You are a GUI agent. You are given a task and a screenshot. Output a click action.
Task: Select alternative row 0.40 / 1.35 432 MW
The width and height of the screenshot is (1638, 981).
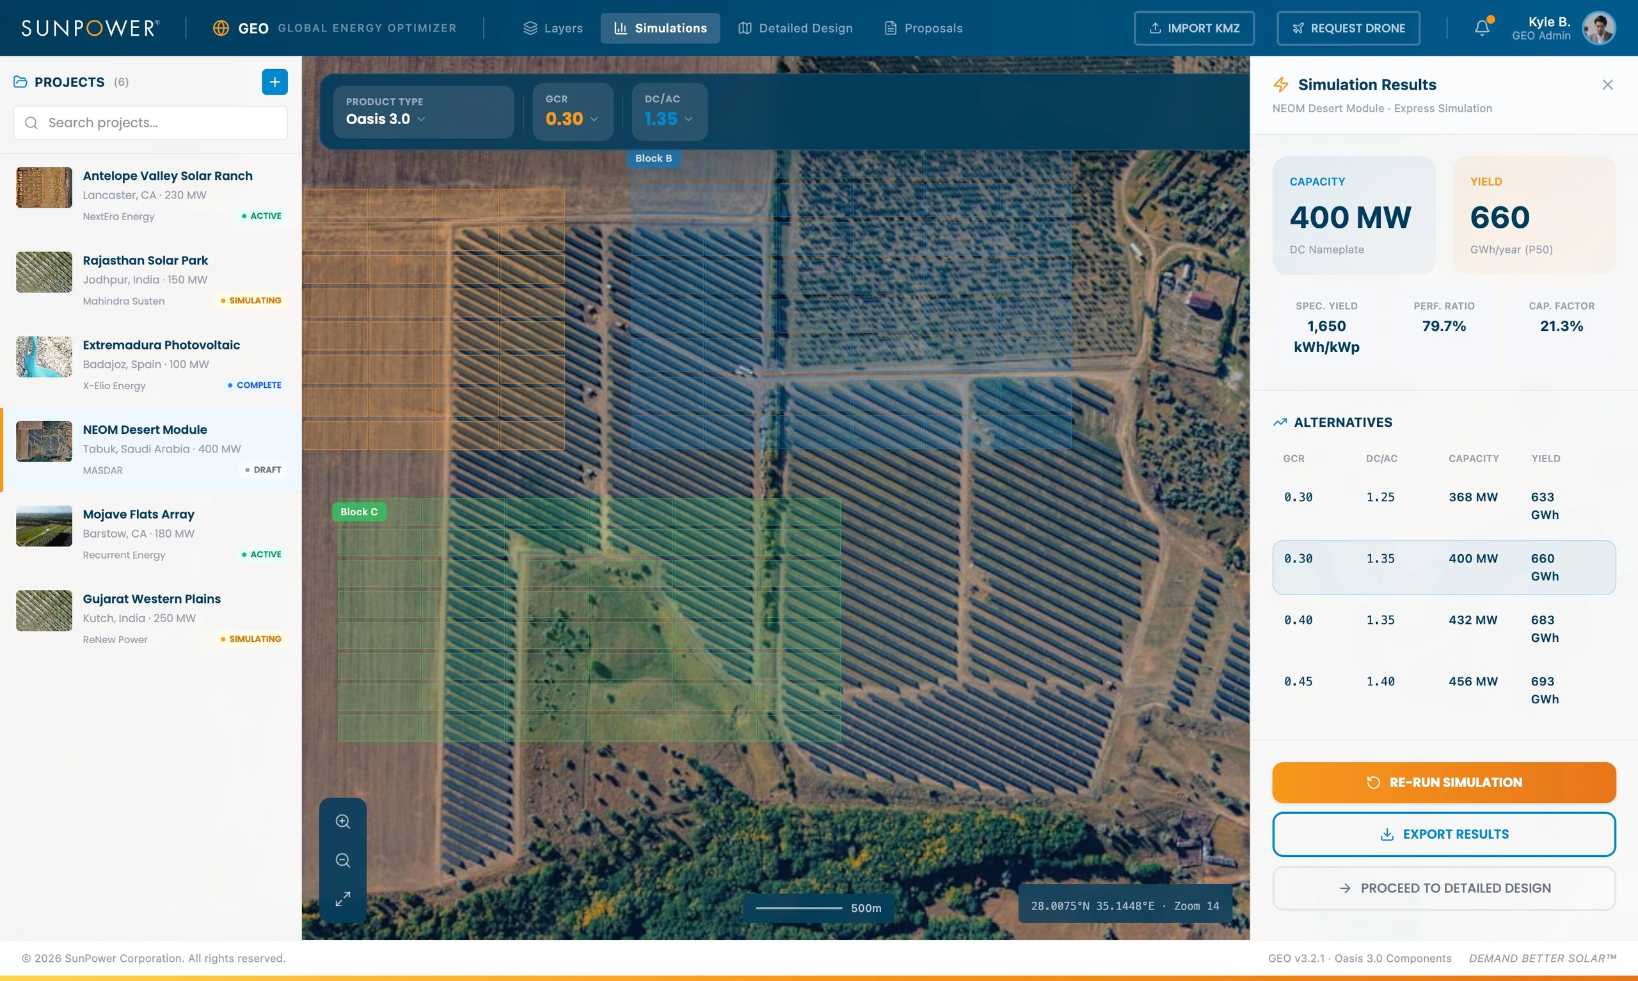pos(1443,628)
